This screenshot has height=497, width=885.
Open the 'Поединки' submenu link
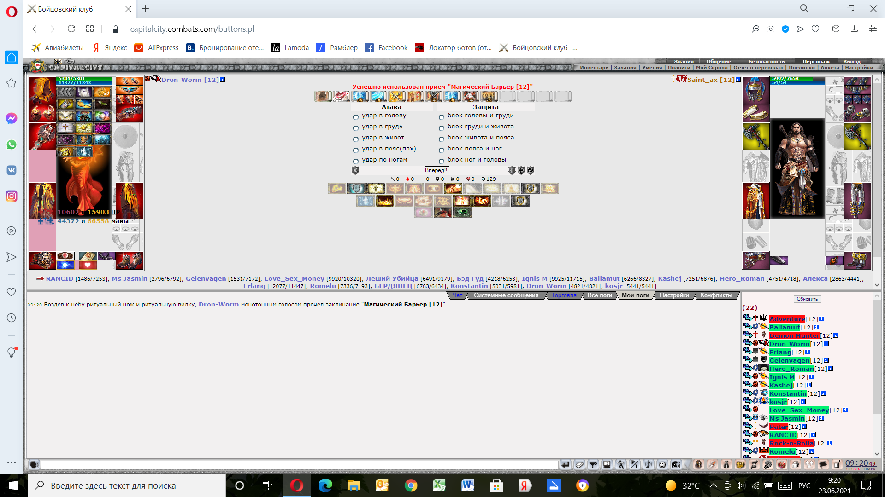(802, 68)
